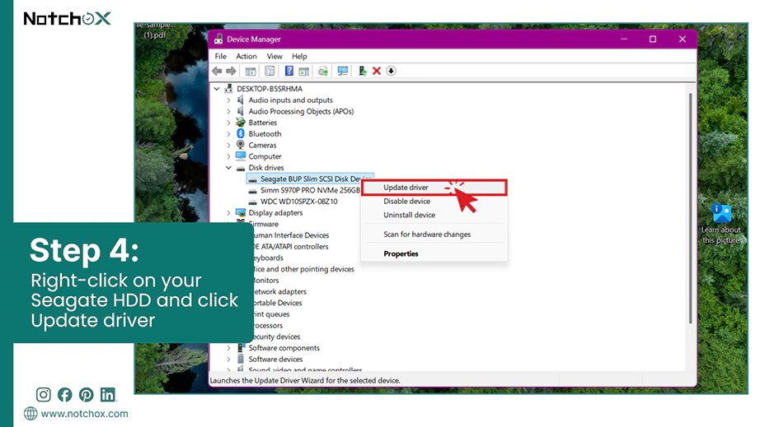Click the Batteries category icon

241,123
